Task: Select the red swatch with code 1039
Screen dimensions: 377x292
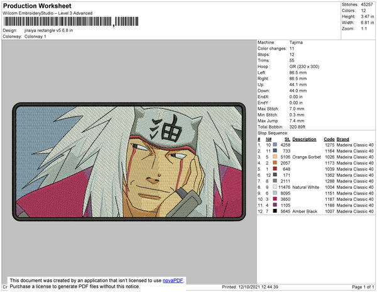Action: (x=275, y=169)
